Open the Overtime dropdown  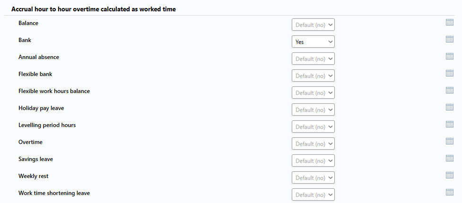[313, 144]
